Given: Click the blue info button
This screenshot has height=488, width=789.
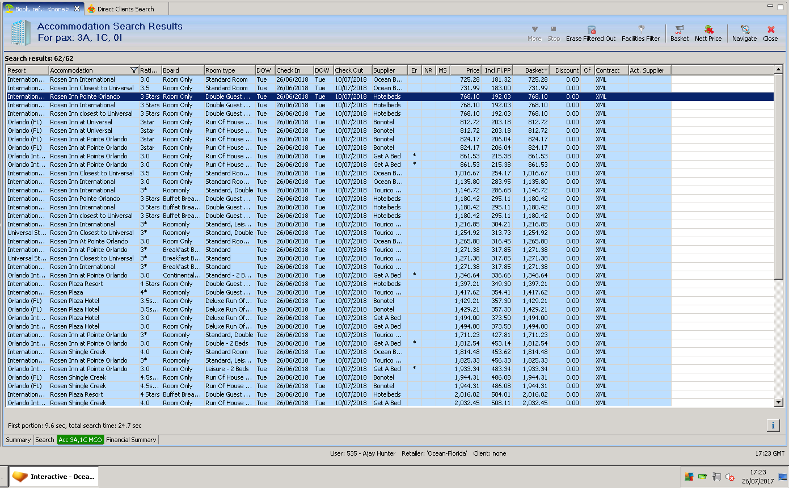Looking at the screenshot, I should point(773,426).
